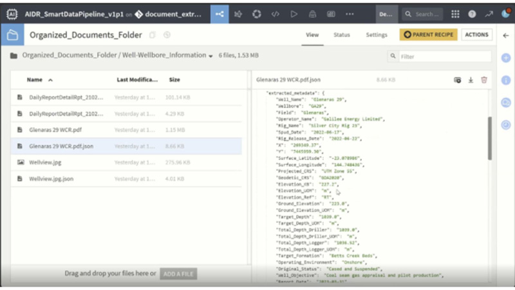Switch to the Settings tab
Screen dimensions: 515x290
(x=377, y=35)
